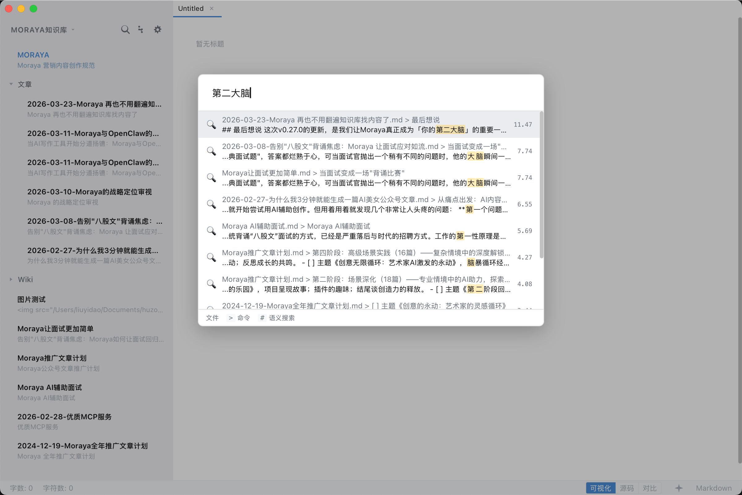Switch to 源码 source mode
742x495 pixels.
point(627,488)
